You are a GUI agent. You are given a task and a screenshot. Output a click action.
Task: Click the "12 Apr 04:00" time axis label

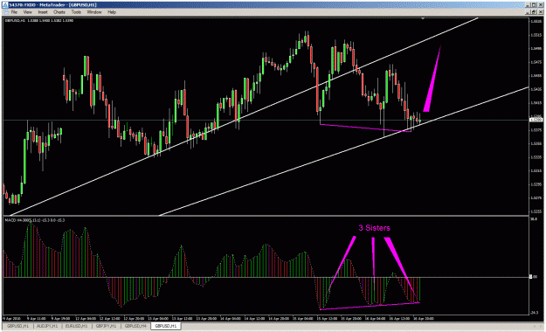click(86, 318)
